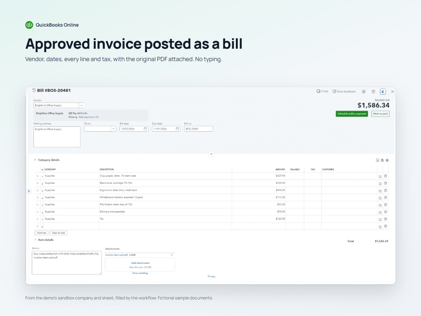Open the bill settings gear in the header

point(364,92)
